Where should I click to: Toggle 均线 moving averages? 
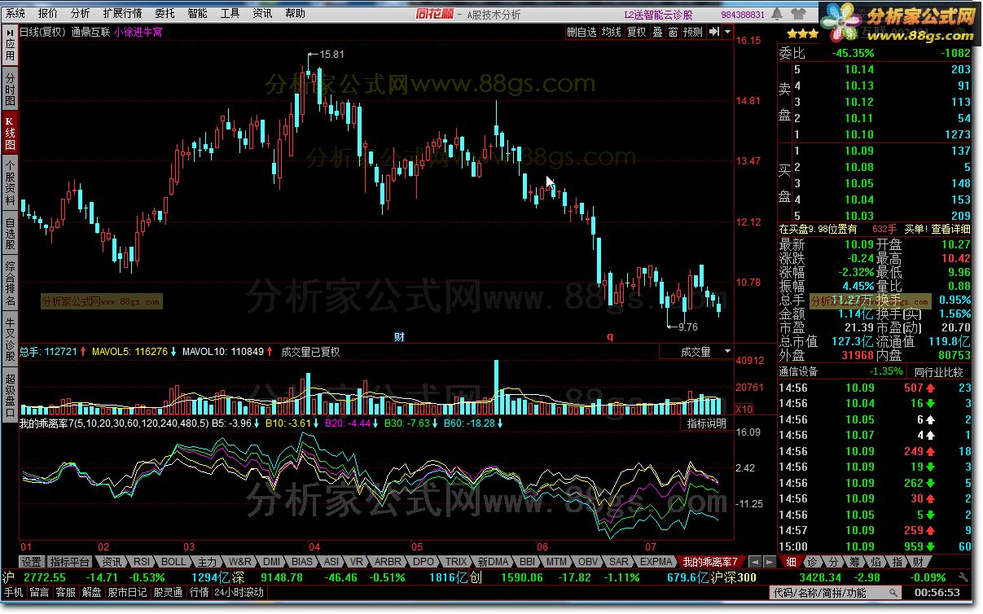pyautogui.click(x=612, y=32)
